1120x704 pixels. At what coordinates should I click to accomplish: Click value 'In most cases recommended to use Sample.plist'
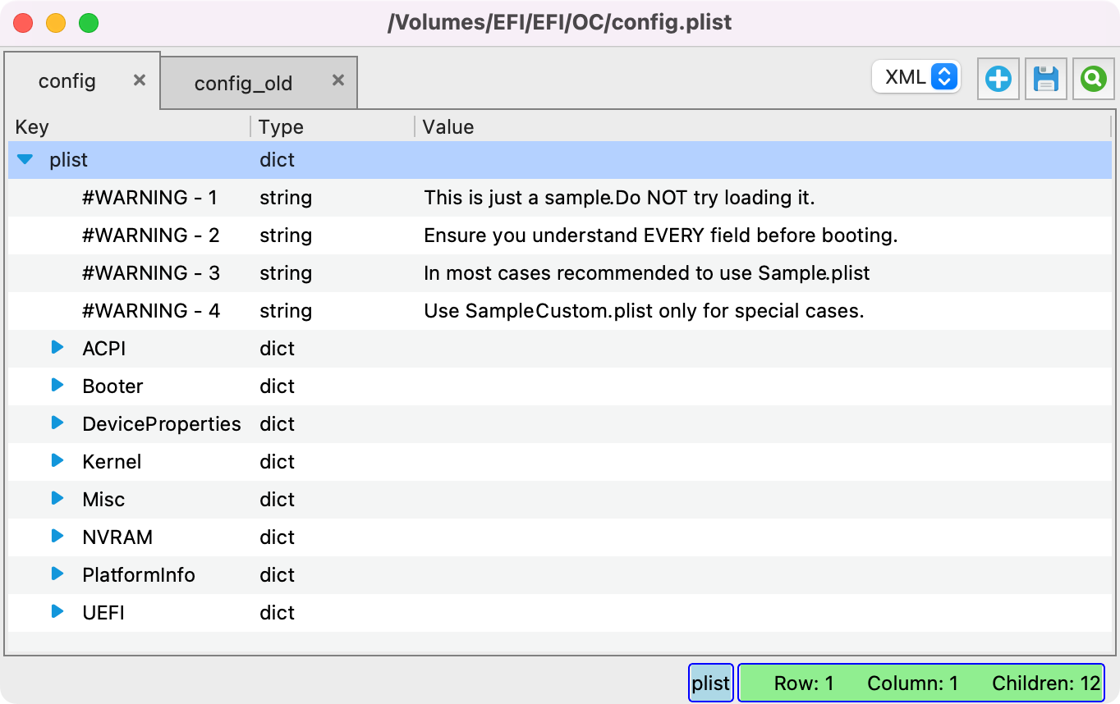(x=647, y=273)
